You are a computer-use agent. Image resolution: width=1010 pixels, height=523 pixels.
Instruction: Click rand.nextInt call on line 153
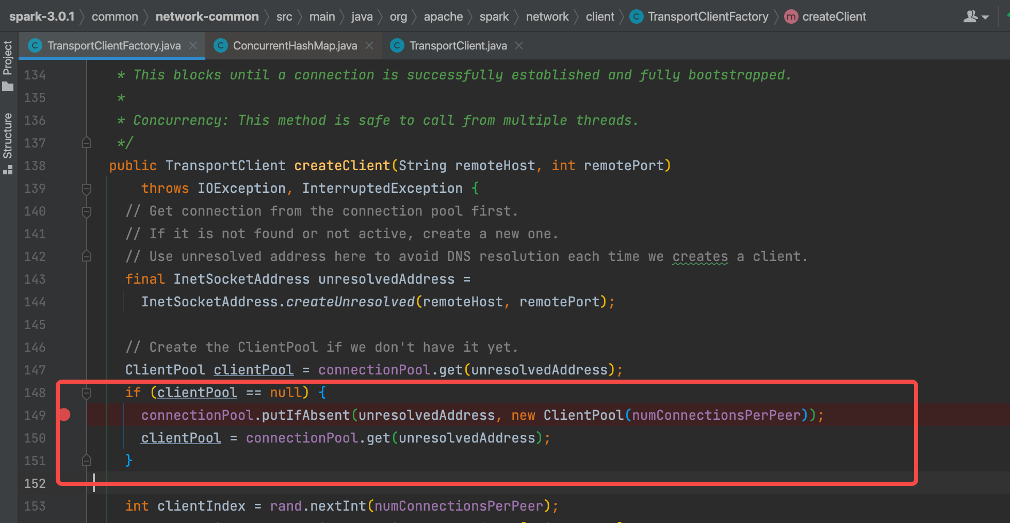coord(318,506)
